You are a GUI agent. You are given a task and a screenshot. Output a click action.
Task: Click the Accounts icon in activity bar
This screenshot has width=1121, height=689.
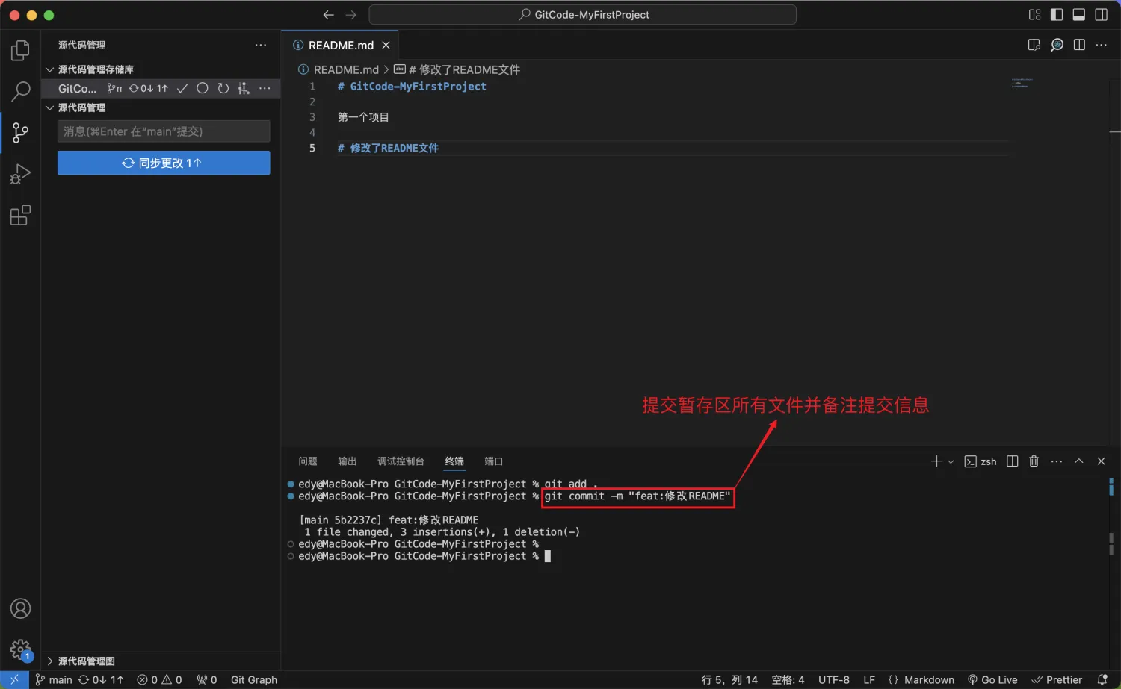click(20, 608)
